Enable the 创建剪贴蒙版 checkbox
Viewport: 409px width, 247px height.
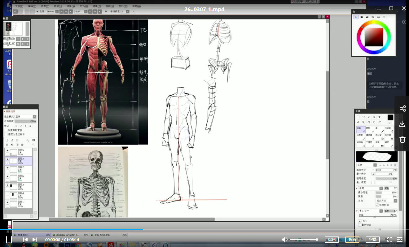6,130
